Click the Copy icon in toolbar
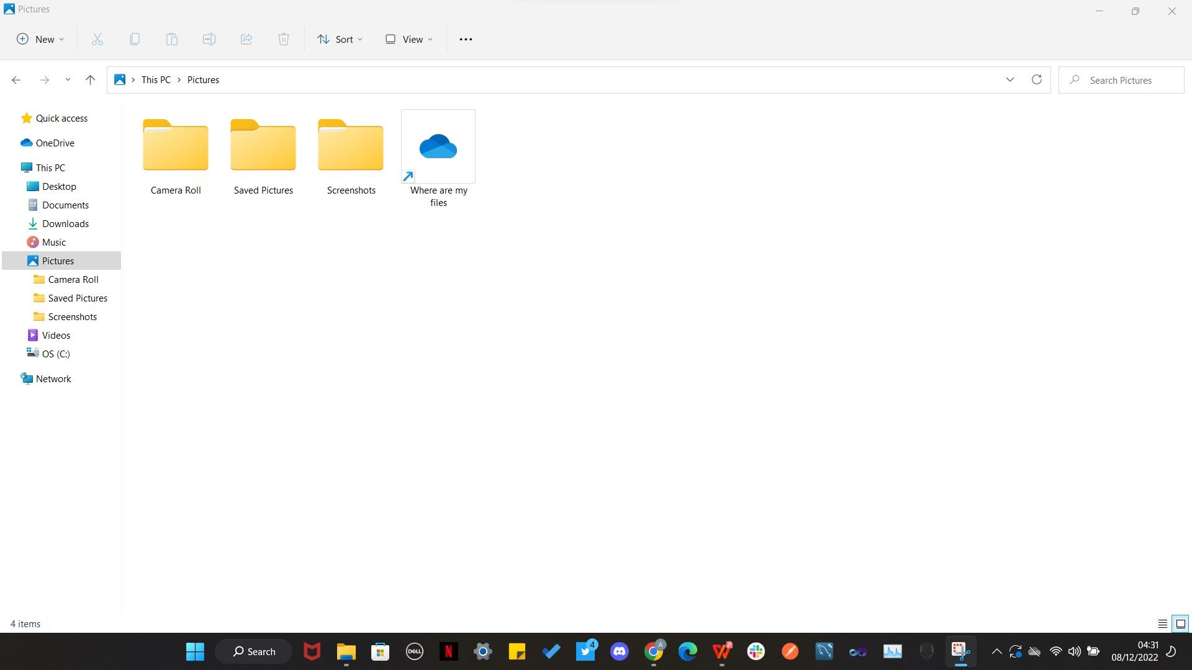1192x670 pixels. (135, 39)
